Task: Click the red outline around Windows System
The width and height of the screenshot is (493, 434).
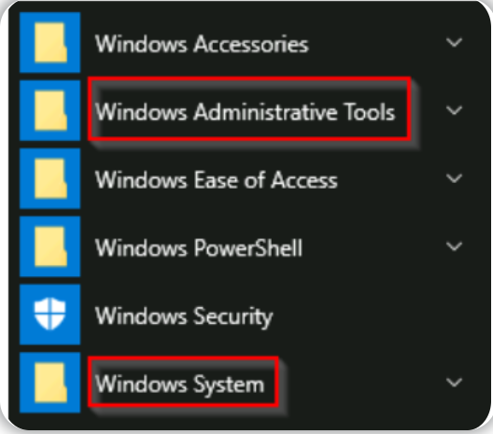Action: pyautogui.click(x=183, y=382)
